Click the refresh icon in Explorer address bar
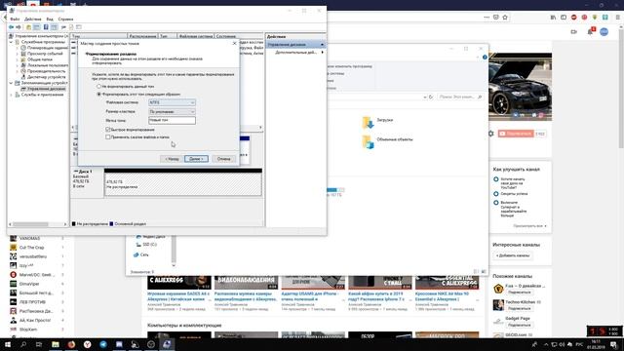Viewport: 624px width, 351px height. (431, 97)
